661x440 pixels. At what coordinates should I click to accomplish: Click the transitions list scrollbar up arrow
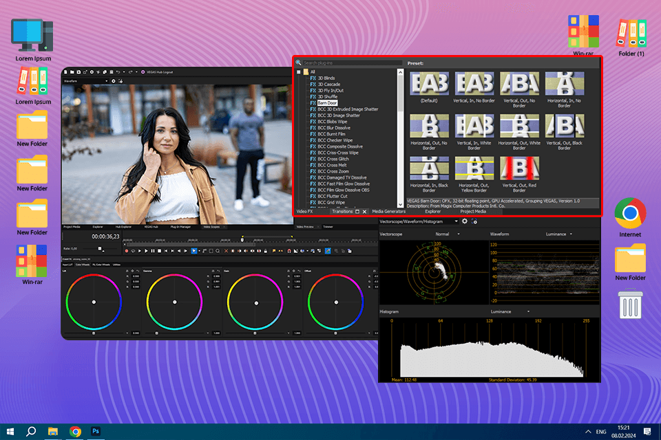[400, 72]
